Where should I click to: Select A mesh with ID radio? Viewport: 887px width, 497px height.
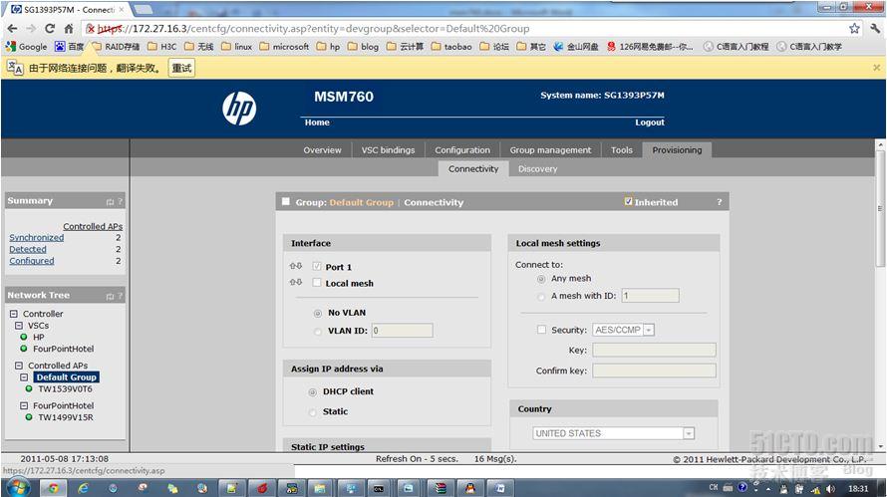(x=541, y=296)
